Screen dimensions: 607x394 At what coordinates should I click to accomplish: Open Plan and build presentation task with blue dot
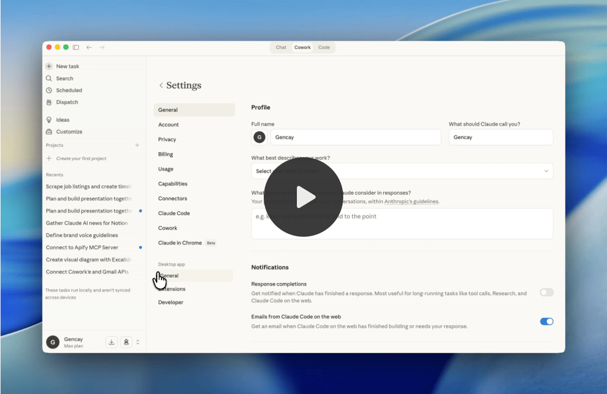click(89, 211)
